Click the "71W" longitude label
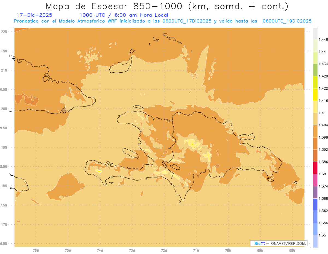The image size is (328, 254). pyautogui.click(x=196, y=250)
